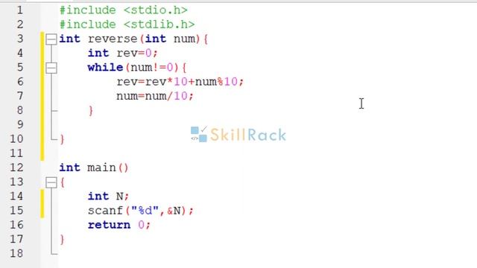Click the closing brace on line 10

62,139
